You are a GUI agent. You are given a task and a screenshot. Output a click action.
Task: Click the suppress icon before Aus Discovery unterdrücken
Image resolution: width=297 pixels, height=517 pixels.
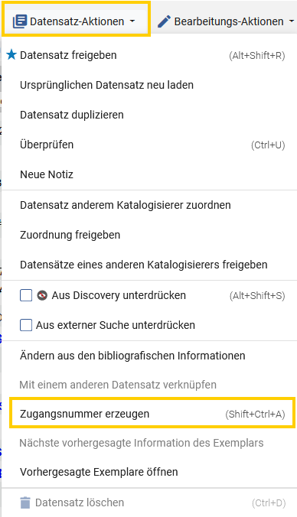coord(42,295)
